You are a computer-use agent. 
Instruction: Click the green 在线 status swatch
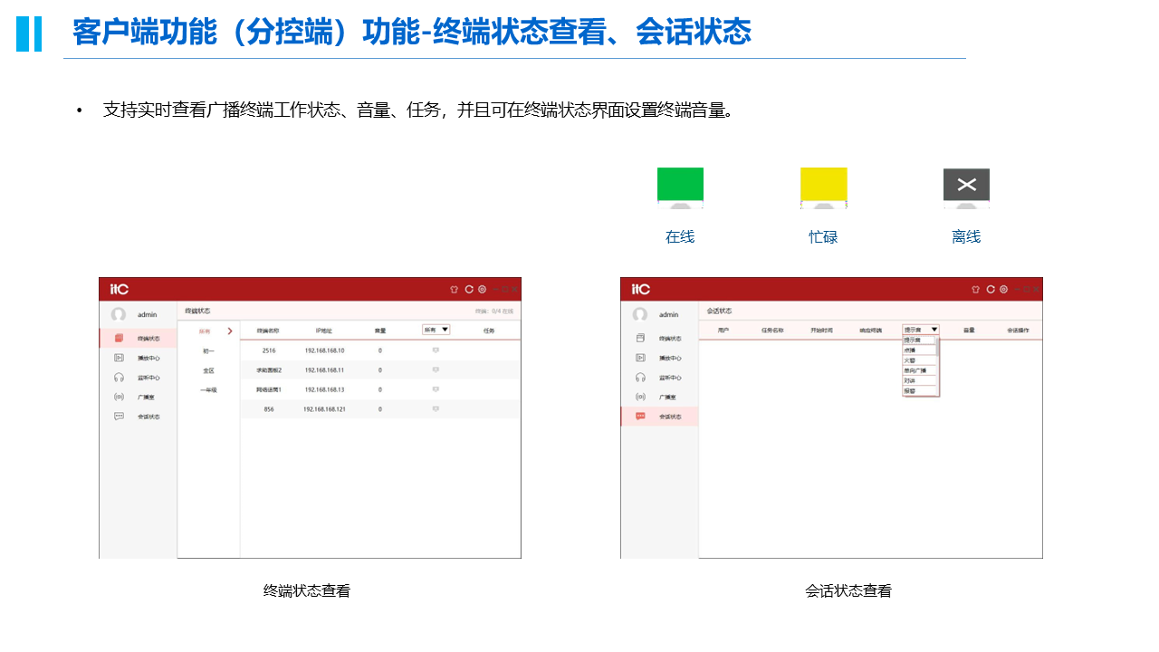[680, 185]
